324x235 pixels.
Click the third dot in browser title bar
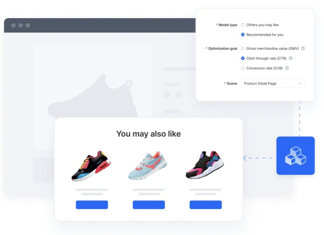tap(28, 25)
